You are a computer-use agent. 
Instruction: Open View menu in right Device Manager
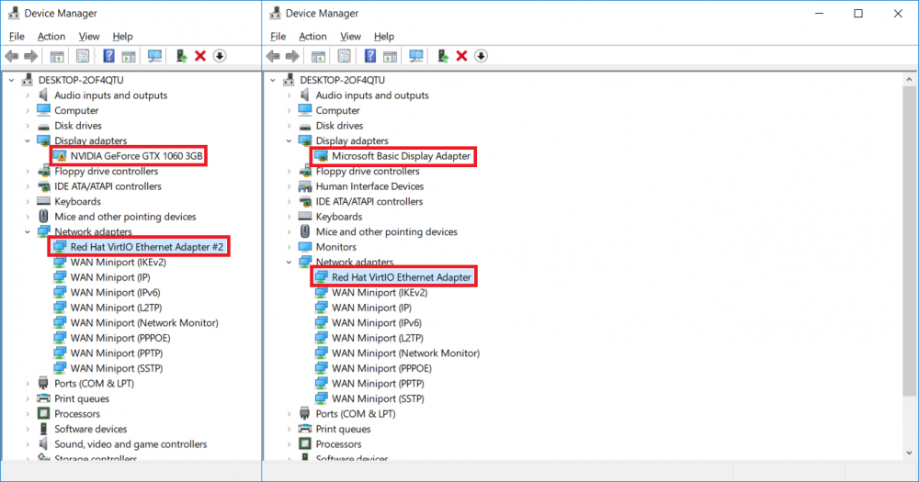pyautogui.click(x=350, y=37)
